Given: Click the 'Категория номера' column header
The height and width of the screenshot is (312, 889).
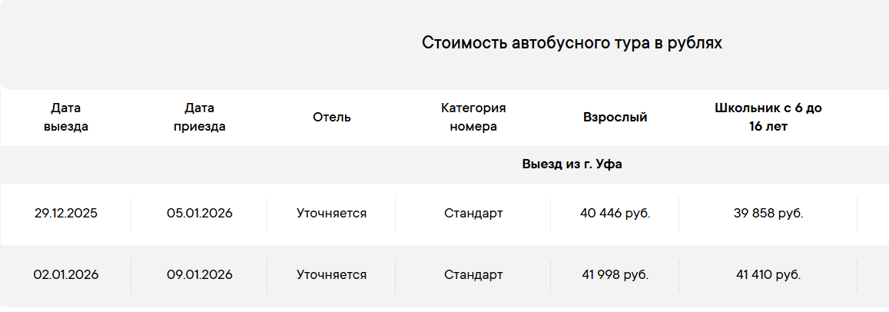Looking at the screenshot, I should pos(473,118).
